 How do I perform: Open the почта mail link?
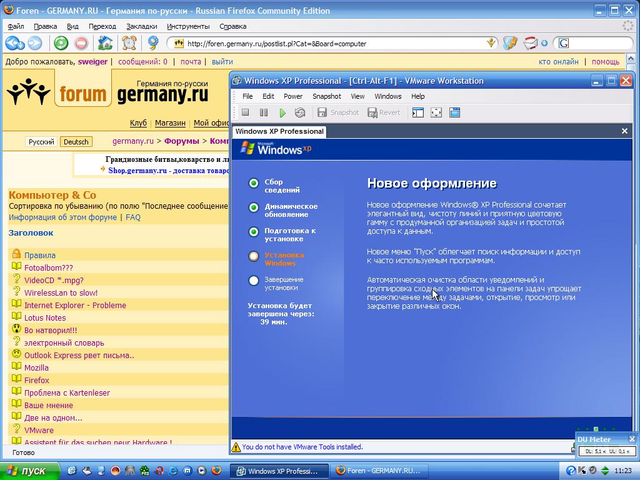pyautogui.click(x=191, y=62)
